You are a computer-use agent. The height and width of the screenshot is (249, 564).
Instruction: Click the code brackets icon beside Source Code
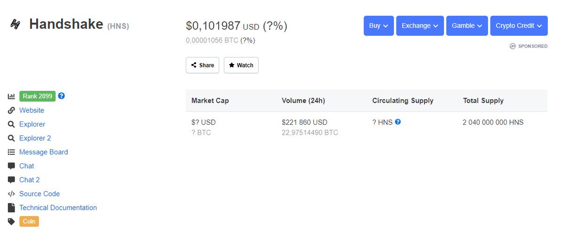point(11,194)
